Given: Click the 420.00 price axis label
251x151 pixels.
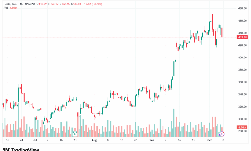Looking at the screenshot, I should pyautogui.click(x=243, y=45).
